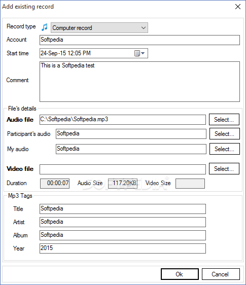This screenshot has height=285, width=246.
Task: Select a file for Audio file
Action: (224, 119)
